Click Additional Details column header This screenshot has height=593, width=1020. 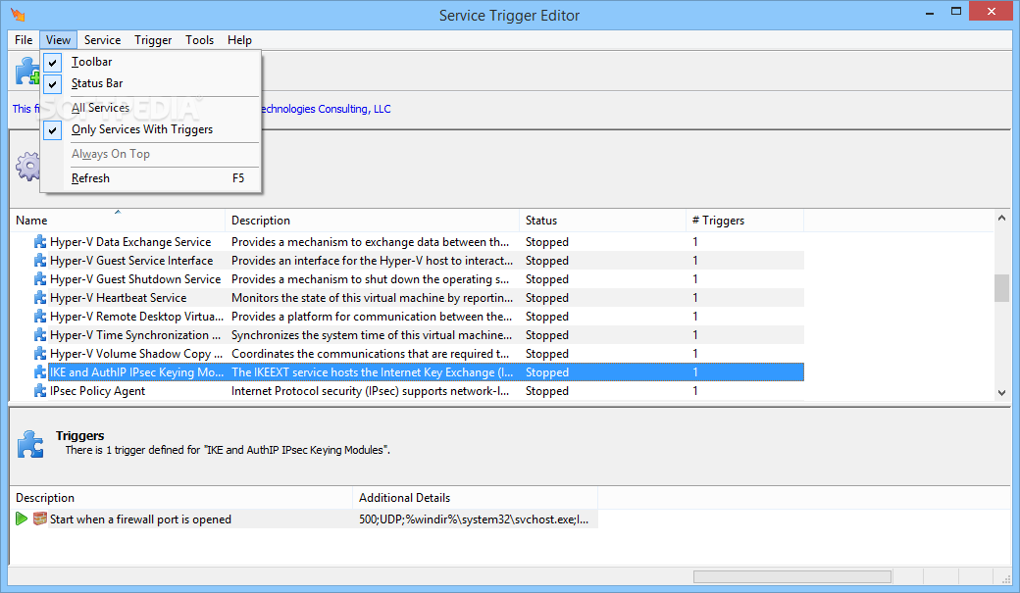tap(476, 497)
